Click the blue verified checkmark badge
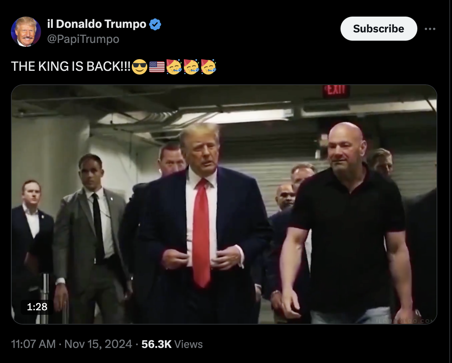The height and width of the screenshot is (363, 452). 155,24
